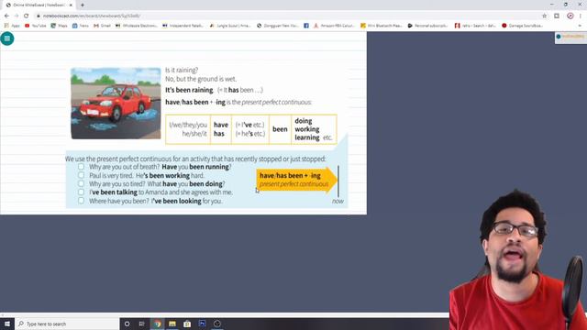This screenshot has width=587, height=330.
Task: Open the browser extensions icon
Action: (x=557, y=16)
